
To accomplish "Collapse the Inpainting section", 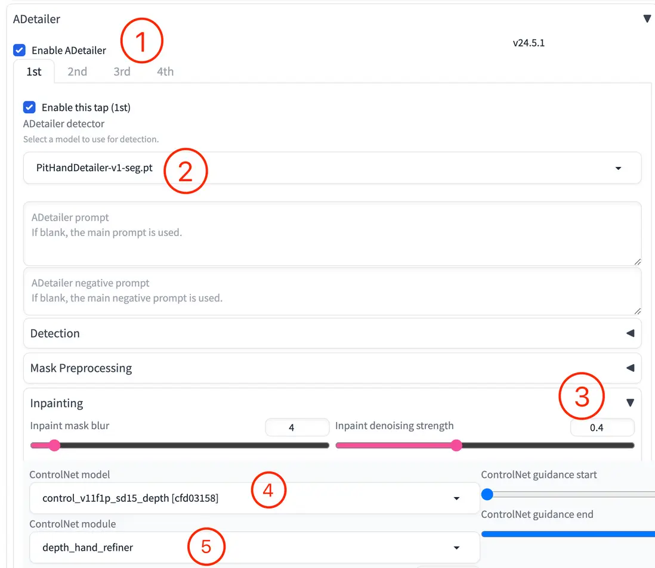I will 630,402.
